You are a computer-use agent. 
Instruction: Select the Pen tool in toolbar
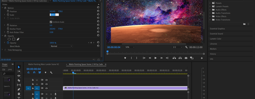19,89
